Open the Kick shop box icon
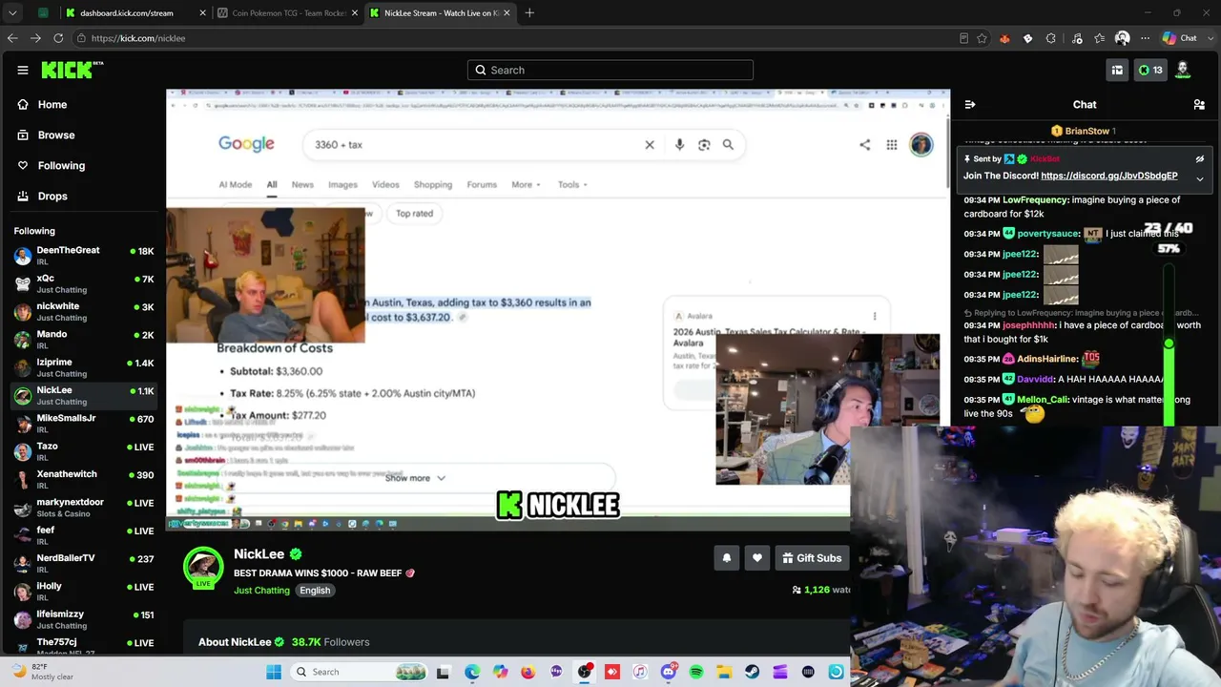 (1117, 70)
